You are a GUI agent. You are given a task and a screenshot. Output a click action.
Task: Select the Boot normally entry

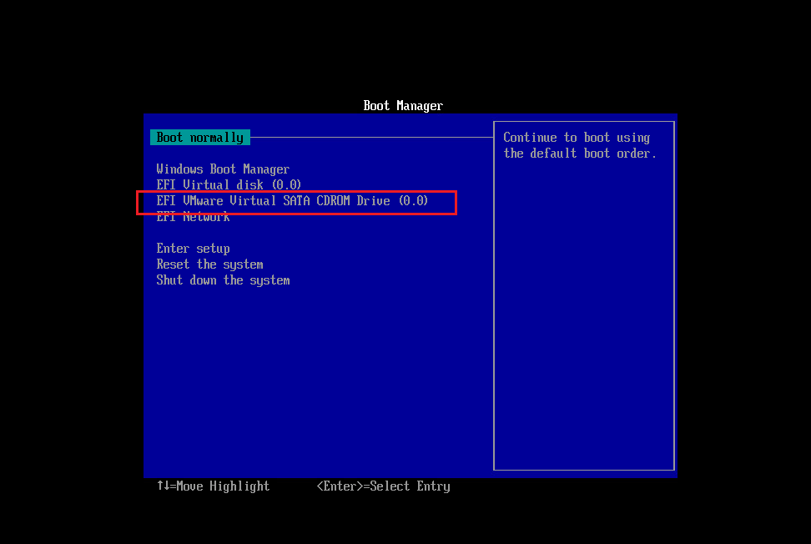[200, 138]
